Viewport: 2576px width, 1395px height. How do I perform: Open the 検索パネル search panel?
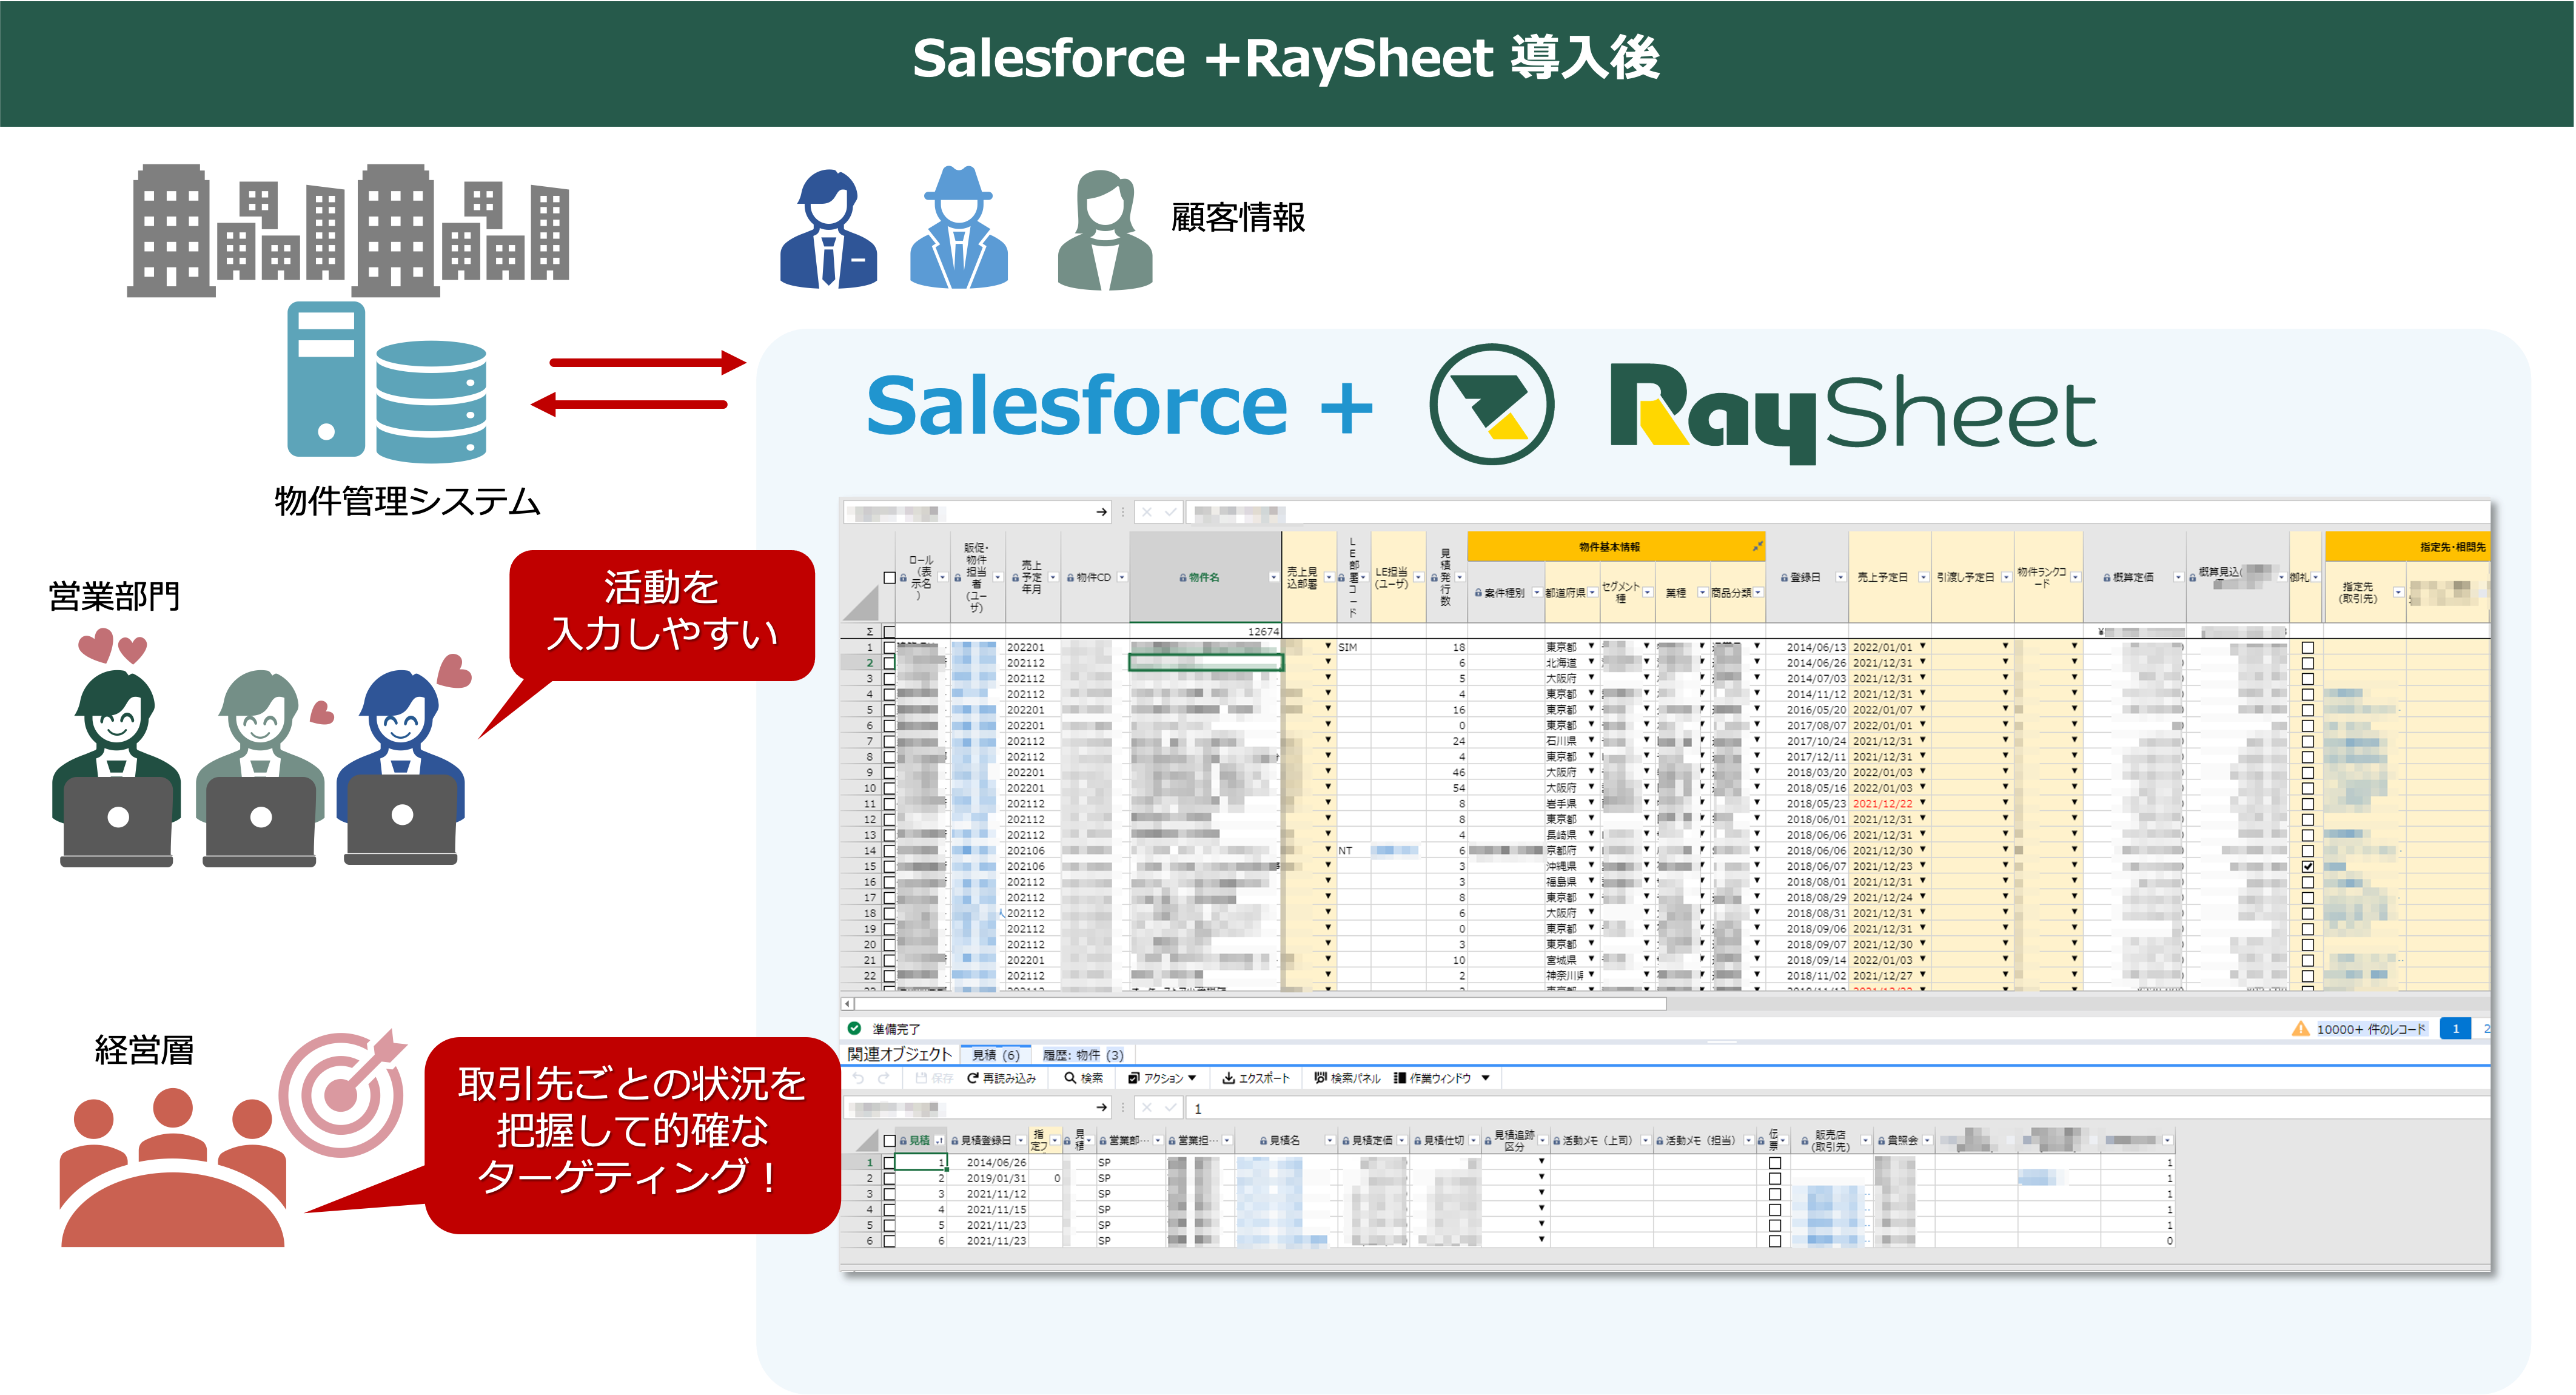click(1347, 1078)
